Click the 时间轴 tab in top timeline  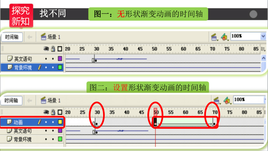pos(12,37)
